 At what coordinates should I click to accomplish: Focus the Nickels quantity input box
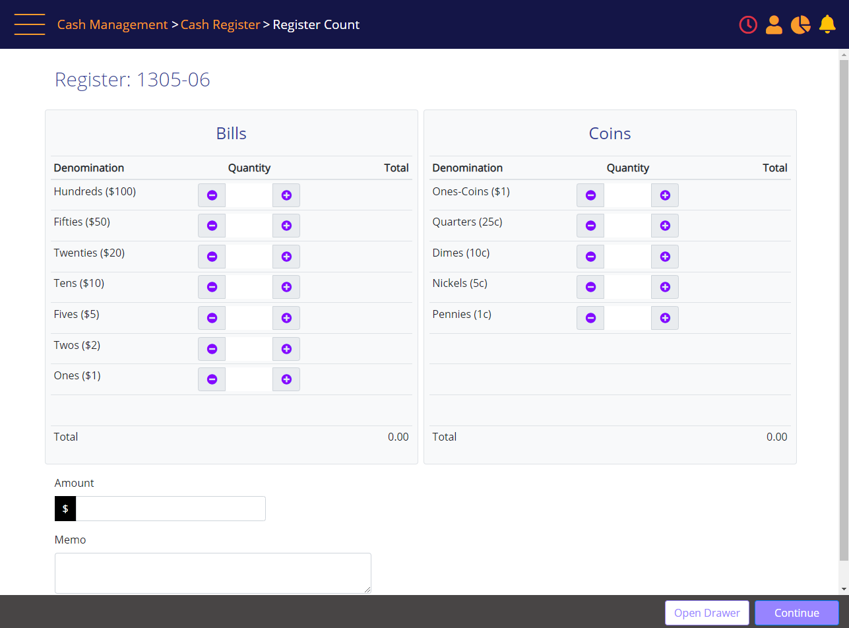pos(627,287)
